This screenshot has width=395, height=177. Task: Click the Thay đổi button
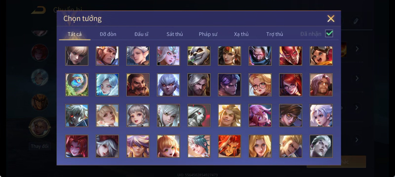click(x=39, y=146)
